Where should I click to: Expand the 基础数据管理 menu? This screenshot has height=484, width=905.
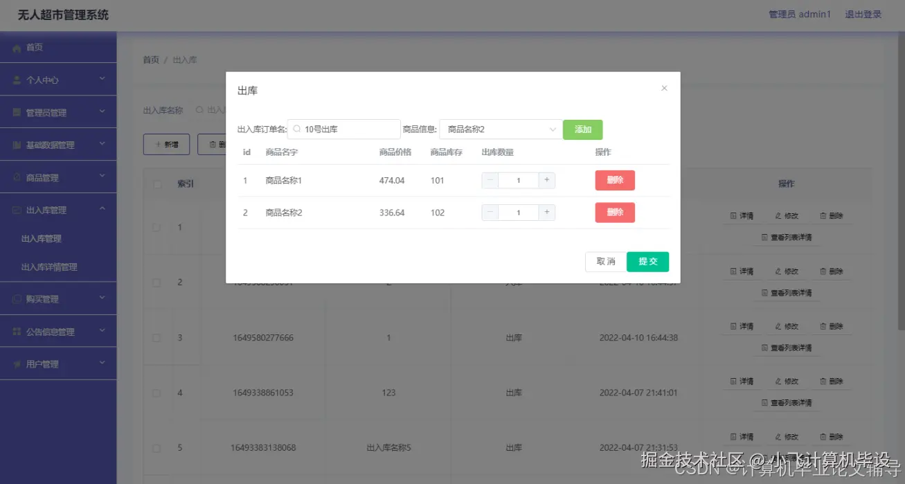tap(59, 144)
